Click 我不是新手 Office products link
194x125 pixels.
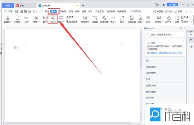[164, 53]
